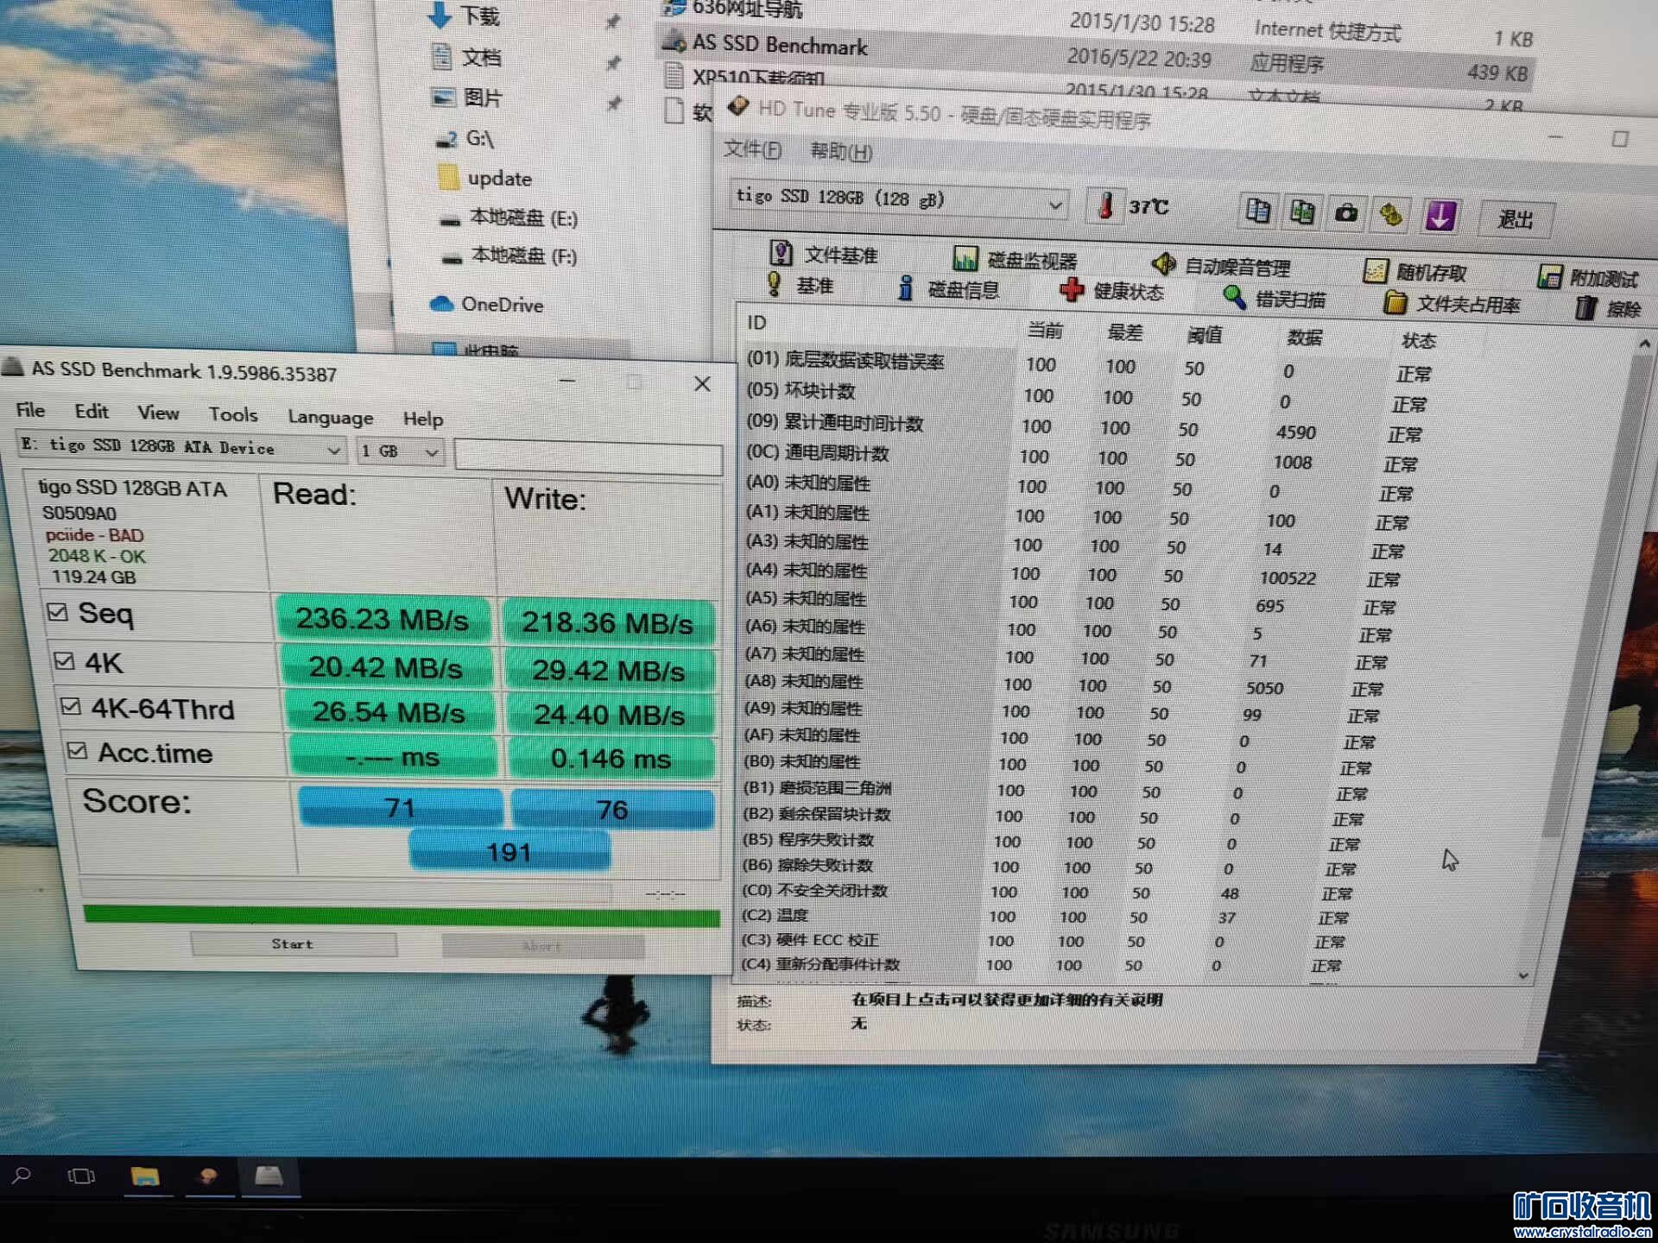
Task: Open AS SSD File menu
Action: (x=30, y=410)
